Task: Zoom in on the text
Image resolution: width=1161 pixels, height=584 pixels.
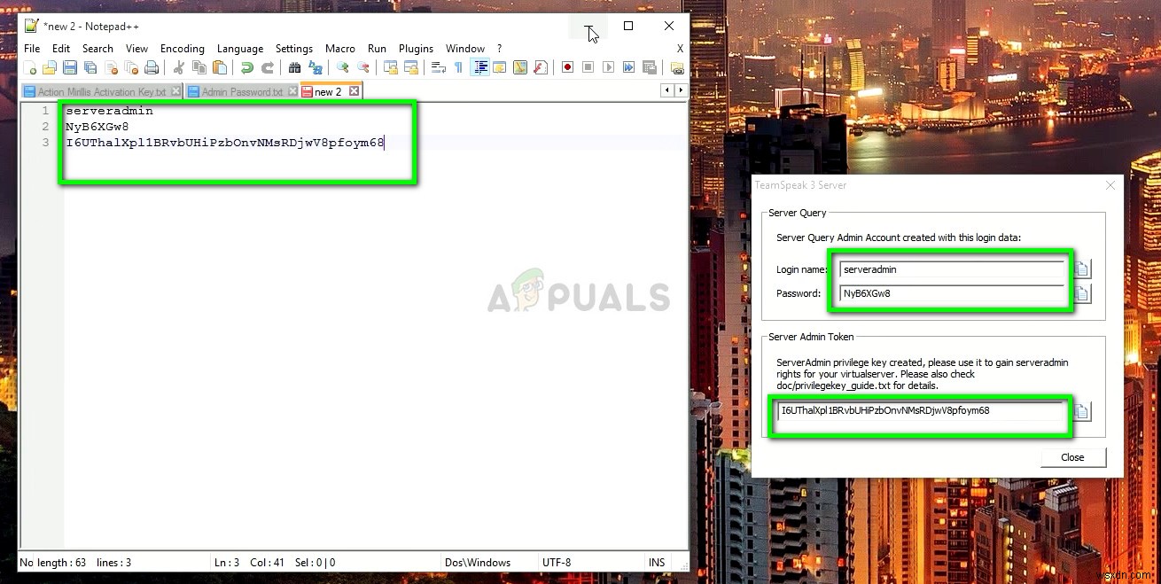Action: pyautogui.click(x=343, y=66)
